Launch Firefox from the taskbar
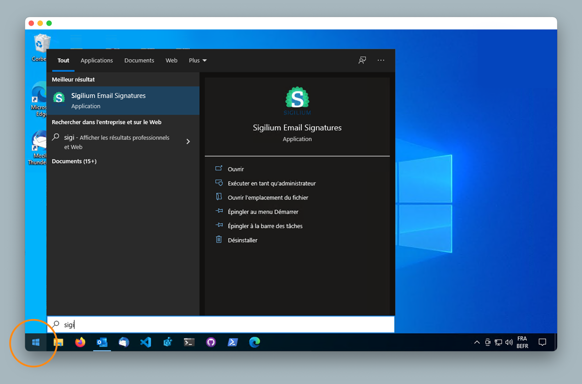The width and height of the screenshot is (582, 384). [x=80, y=342]
